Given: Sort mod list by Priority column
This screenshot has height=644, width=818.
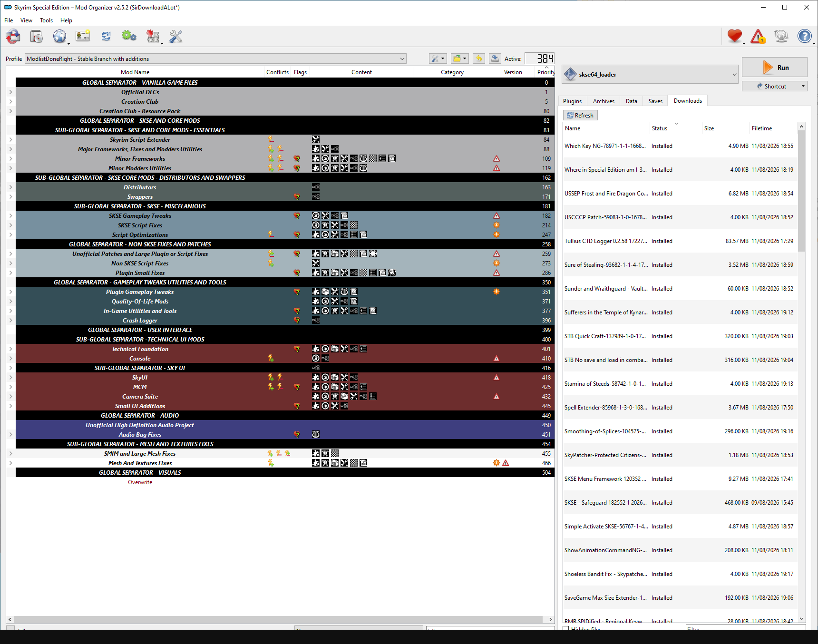Looking at the screenshot, I should tap(545, 72).
